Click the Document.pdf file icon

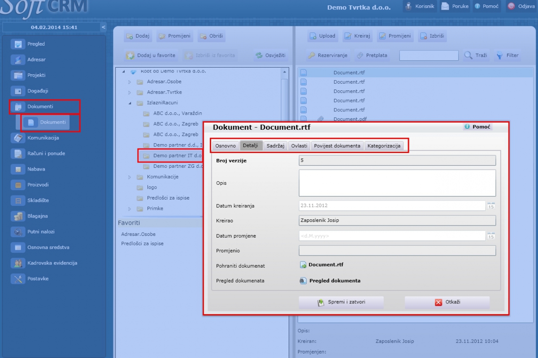(304, 119)
